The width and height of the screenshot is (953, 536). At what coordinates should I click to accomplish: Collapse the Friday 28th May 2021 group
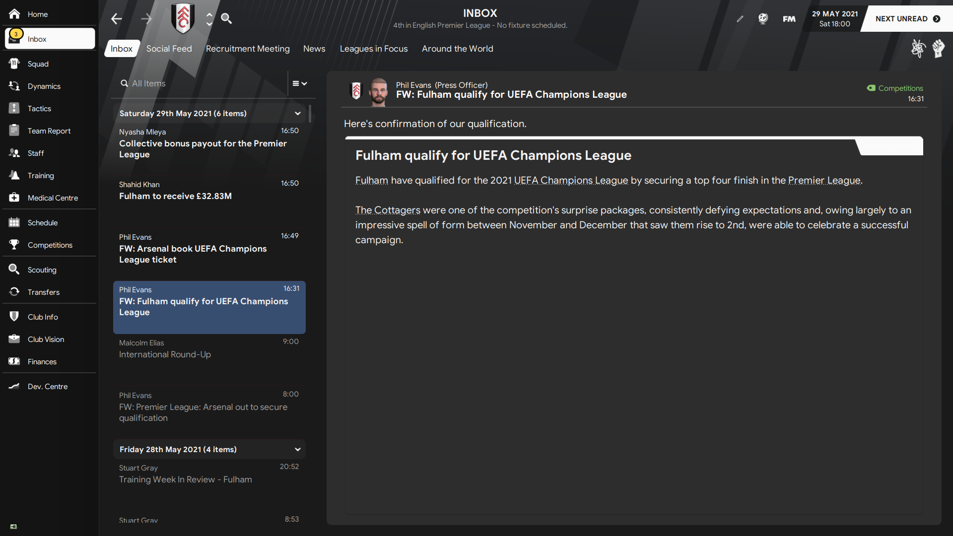(x=298, y=450)
